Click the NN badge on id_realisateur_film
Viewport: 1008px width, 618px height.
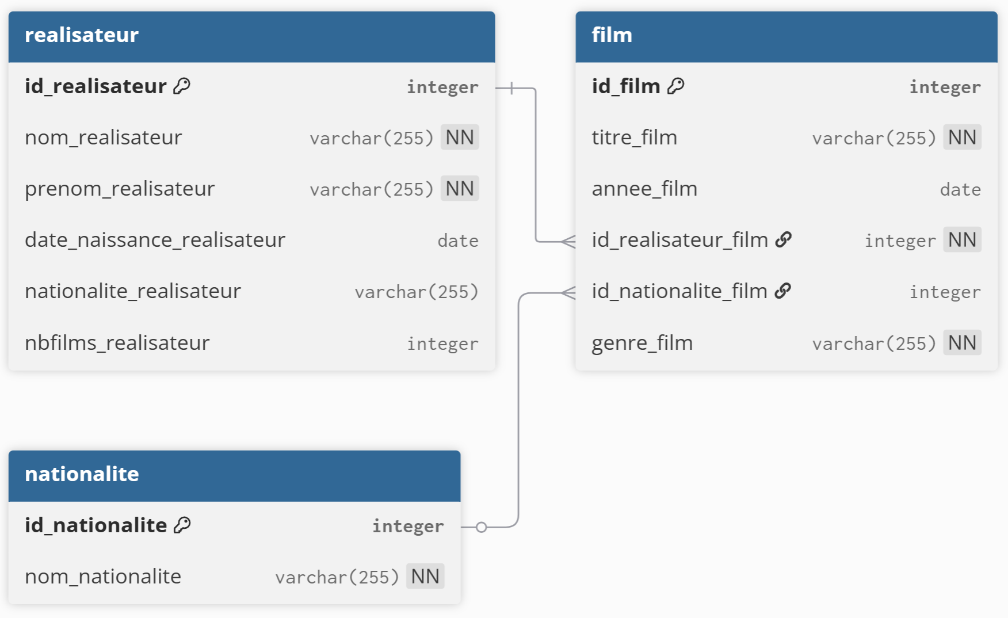962,240
